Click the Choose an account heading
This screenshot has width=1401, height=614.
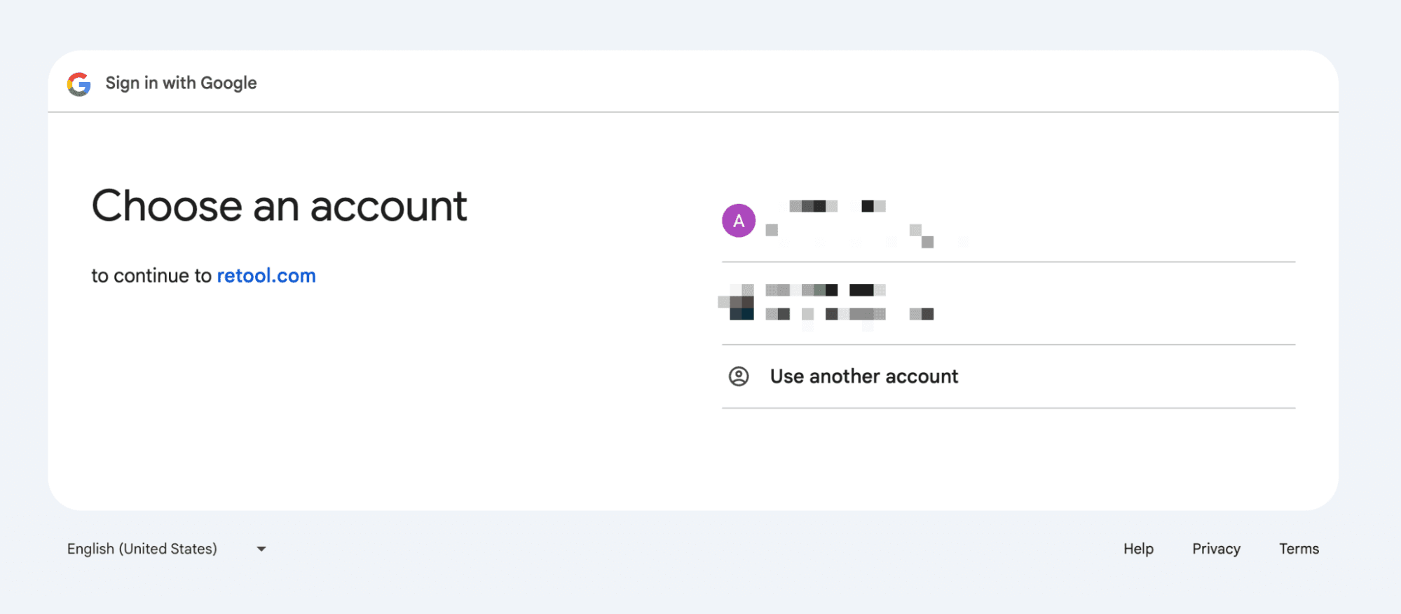point(279,206)
